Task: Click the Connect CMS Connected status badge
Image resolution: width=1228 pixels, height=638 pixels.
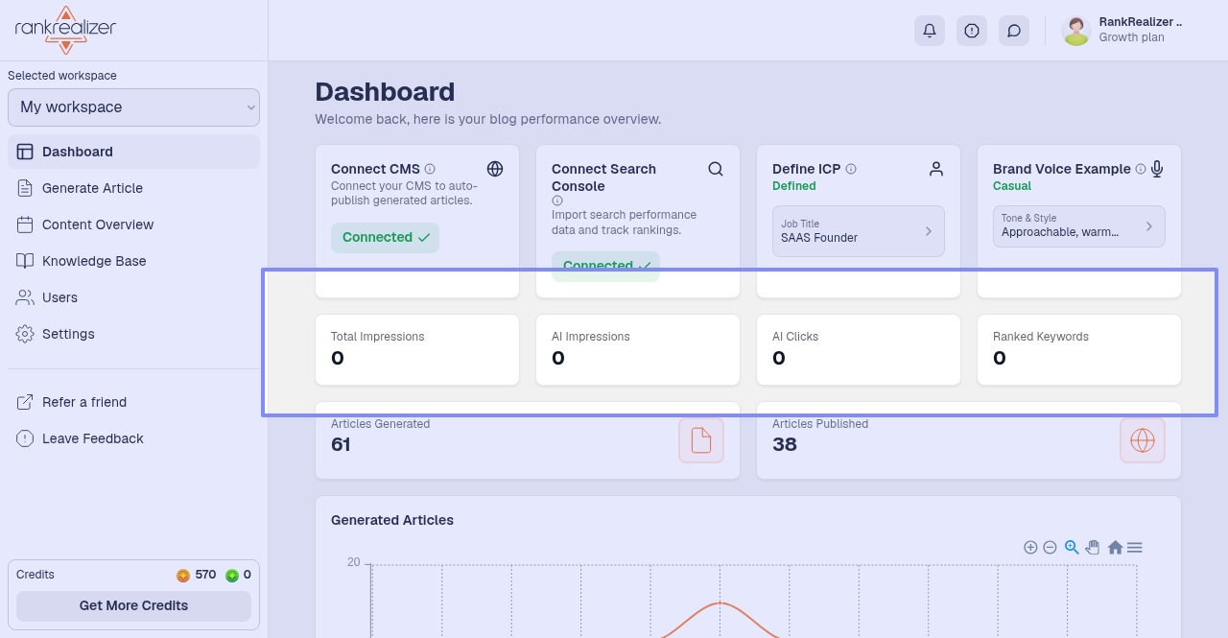Action: (x=385, y=238)
